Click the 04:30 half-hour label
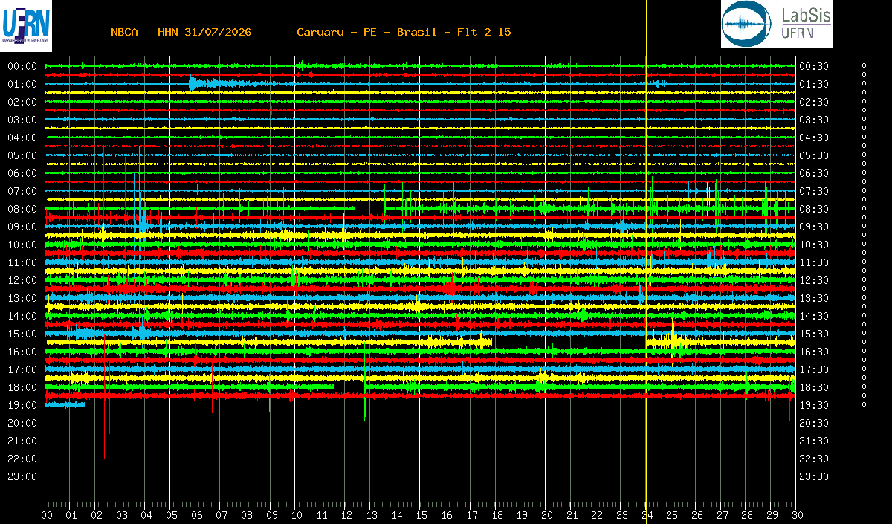892x524 pixels. tap(814, 138)
